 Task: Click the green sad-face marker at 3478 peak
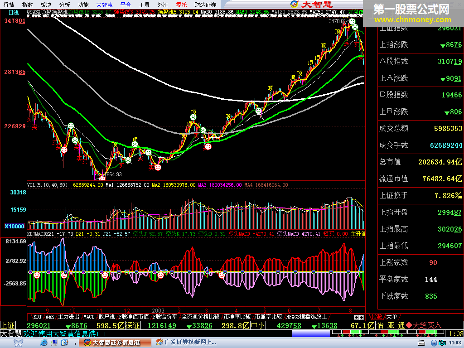coord(352,21)
